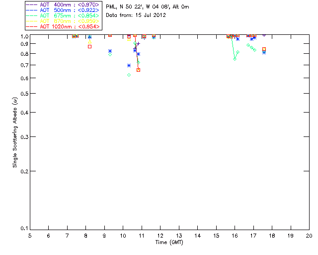Select the green diamond near 0.79 after hour 9
The height and width of the screenshot is (255, 318).
110,54
